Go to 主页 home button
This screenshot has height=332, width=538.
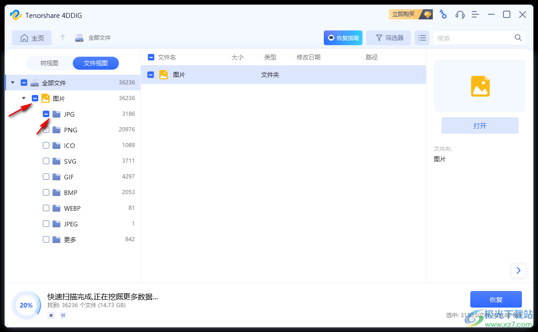click(32, 38)
